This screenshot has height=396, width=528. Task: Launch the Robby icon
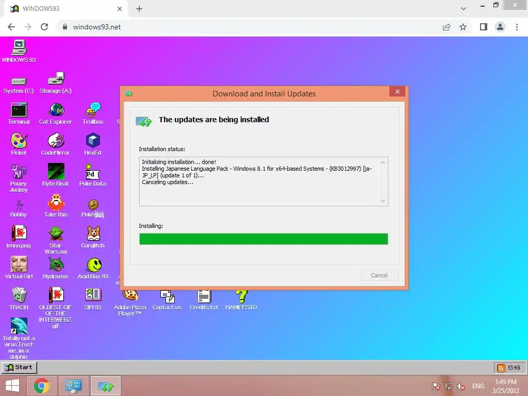click(x=19, y=209)
